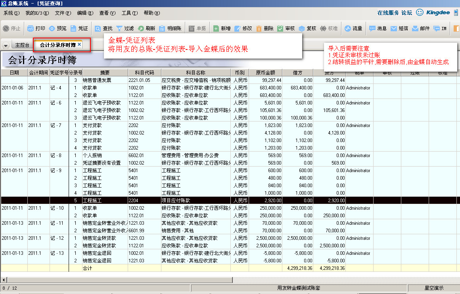The height and width of the screenshot is (294, 460).
Task: Open 流量 (Cash flow) from the toolbar
Action: click(348, 28)
